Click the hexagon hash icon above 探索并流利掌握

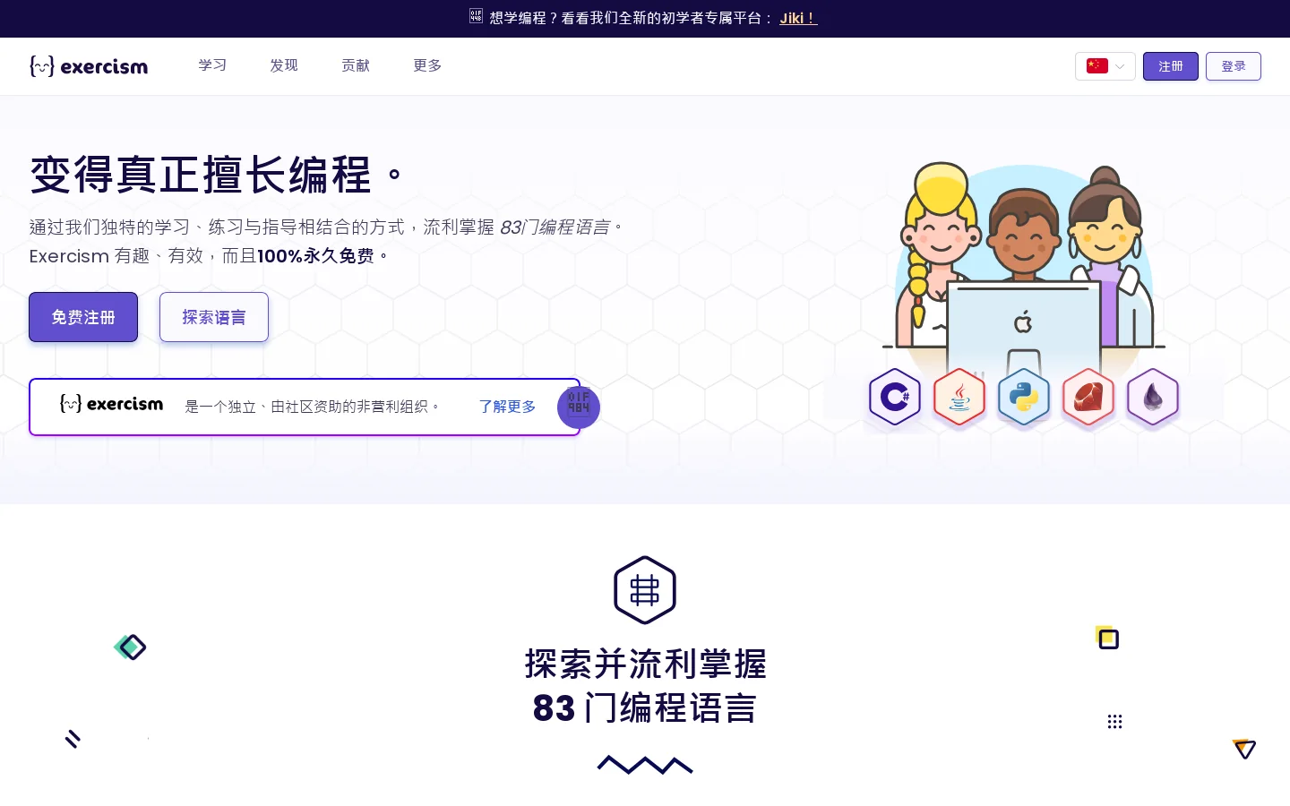645,590
